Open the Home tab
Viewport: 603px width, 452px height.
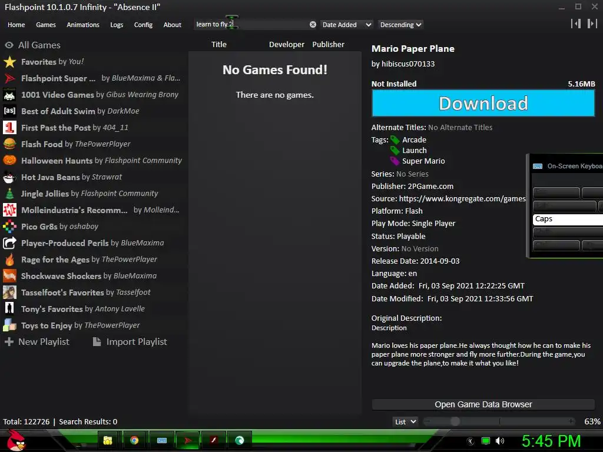(16, 25)
